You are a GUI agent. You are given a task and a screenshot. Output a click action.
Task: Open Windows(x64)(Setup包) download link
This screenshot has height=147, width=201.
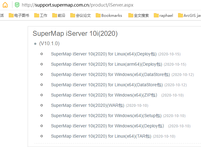(x=106, y=116)
